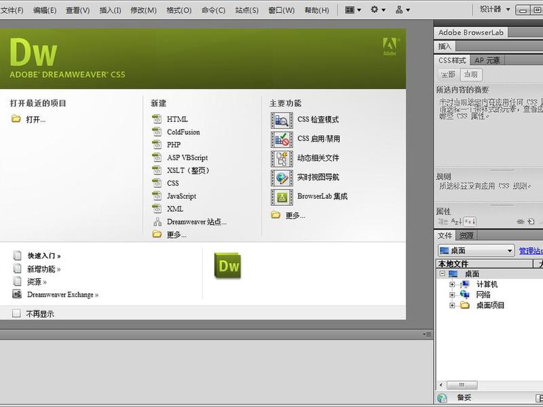Click the 桌面项目 folder icon
543x407 pixels.
point(465,305)
